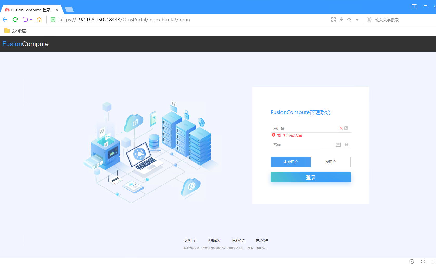Viewport: 436px width, 265px height.
Task: Switch to the FusionCompute-登录 tab
Action: pyautogui.click(x=31, y=10)
